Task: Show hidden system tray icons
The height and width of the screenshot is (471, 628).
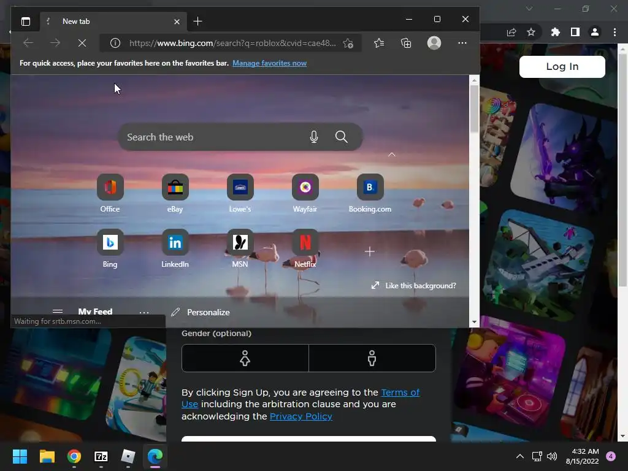Action: (x=520, y=456)
